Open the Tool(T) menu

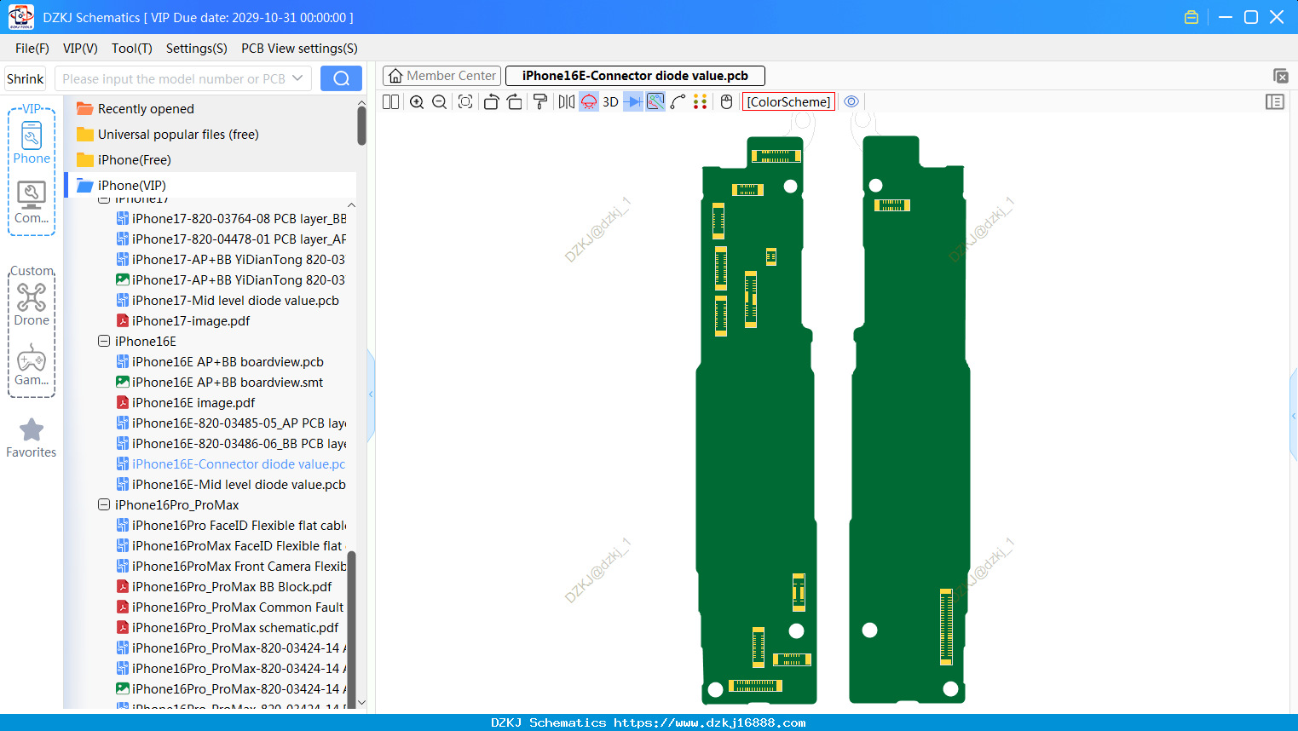pyautogui.click(x=132, y=49)
